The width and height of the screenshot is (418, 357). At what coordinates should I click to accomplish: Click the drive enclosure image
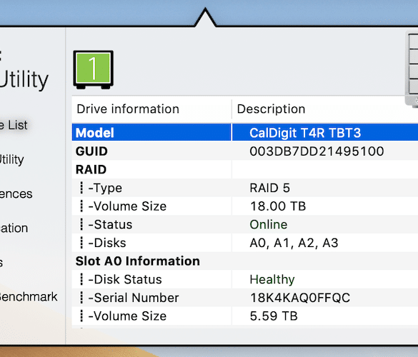point(412,69)
